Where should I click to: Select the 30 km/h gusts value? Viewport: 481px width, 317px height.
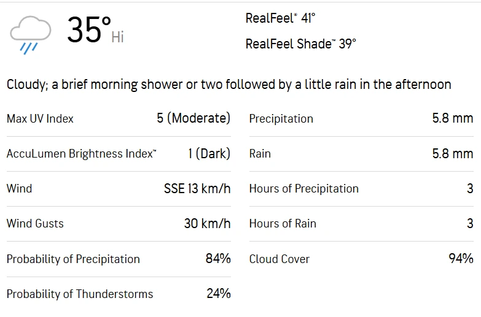pos(207,224)
